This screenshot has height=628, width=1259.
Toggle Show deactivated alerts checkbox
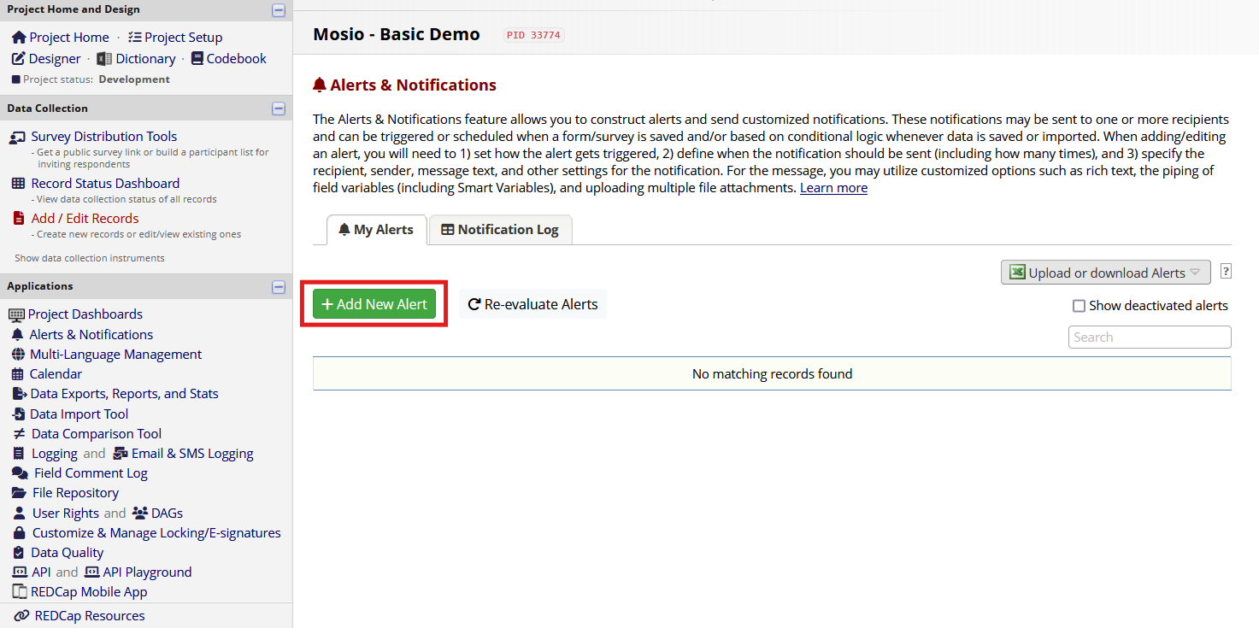point(1079,306)
